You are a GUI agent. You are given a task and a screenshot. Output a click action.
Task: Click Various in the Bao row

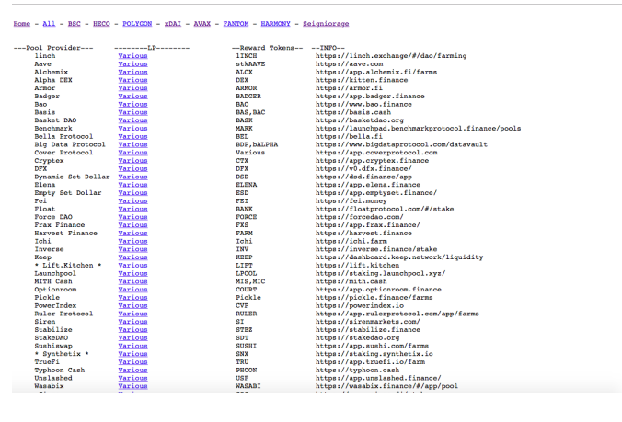pos(132,104)
